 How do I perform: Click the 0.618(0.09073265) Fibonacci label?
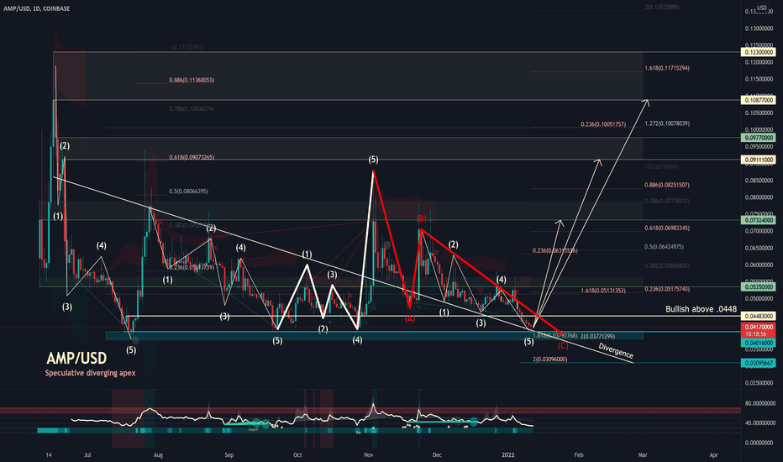pos(192,158)
